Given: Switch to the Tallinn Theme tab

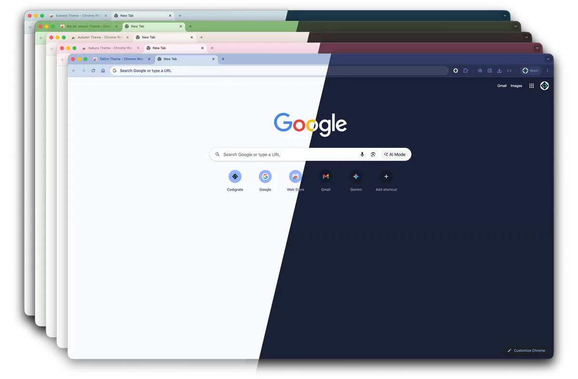Looking at the screenshot, I should coord(122,59).
